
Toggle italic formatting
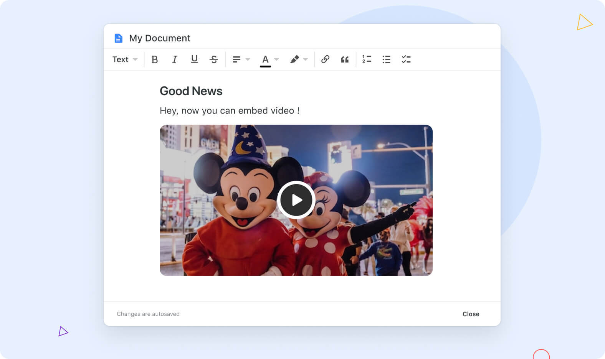coord(174,59)
